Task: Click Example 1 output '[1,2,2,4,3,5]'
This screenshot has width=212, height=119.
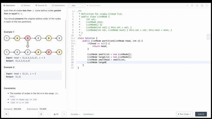Action: pyautogui.click(x=23, y=61)
